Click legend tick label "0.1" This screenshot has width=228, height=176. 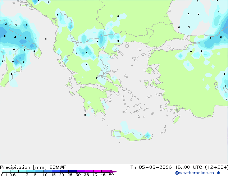[x=4, y=175]
